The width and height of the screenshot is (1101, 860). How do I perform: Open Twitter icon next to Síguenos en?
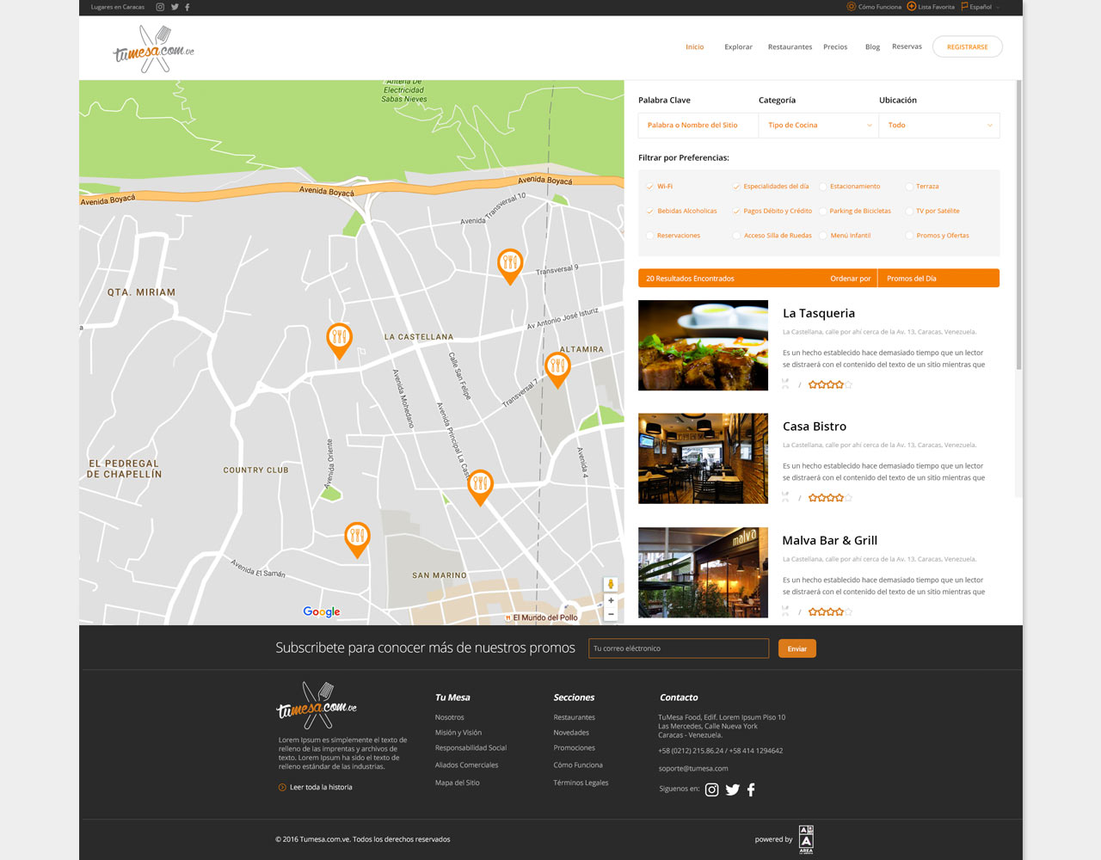pos(733,789)
